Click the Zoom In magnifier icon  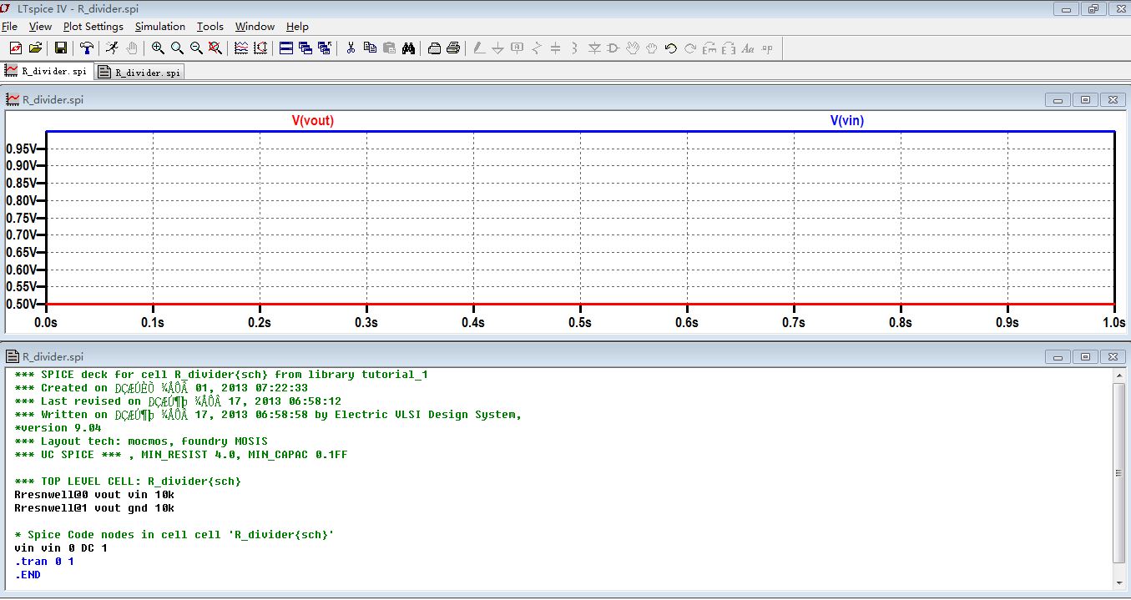coord(158,48)
